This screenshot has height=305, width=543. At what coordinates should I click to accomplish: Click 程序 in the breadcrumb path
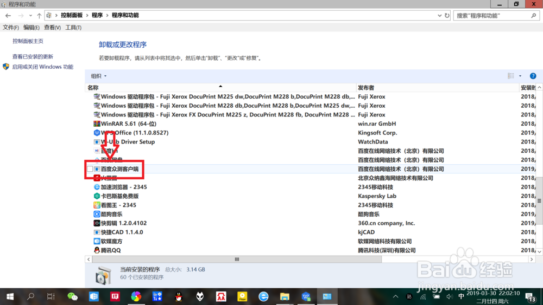point(97,16)
